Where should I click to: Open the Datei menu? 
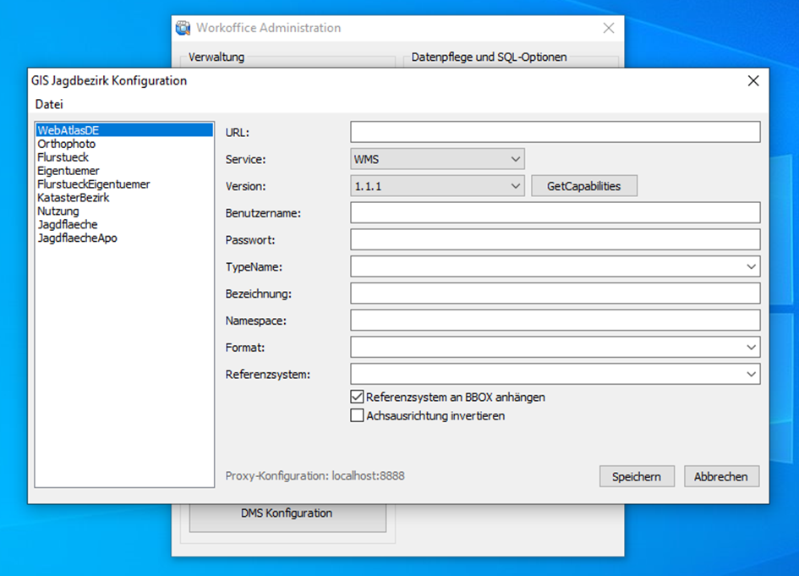tap(49, 105)
